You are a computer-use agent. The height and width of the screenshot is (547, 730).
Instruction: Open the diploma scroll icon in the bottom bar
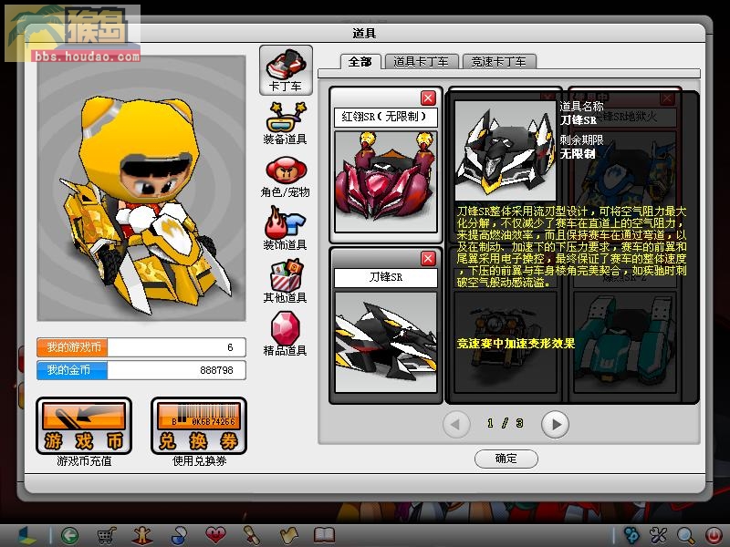[252, 536]
